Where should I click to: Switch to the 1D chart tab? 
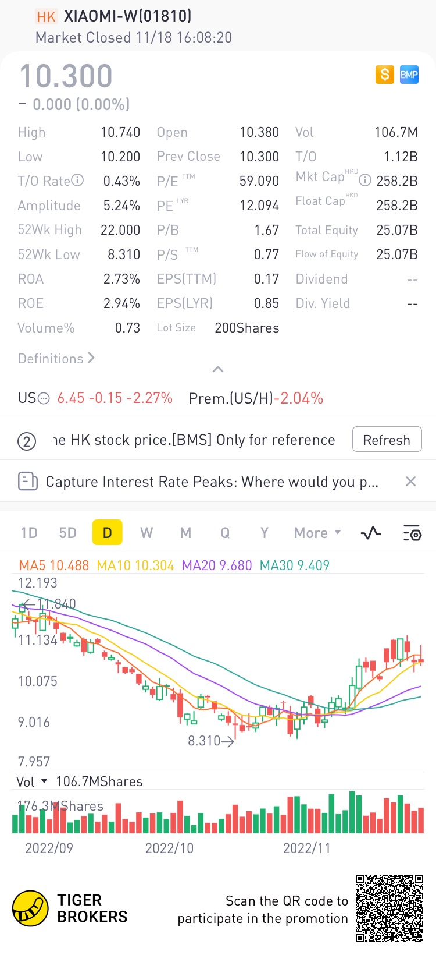[29, 533]
